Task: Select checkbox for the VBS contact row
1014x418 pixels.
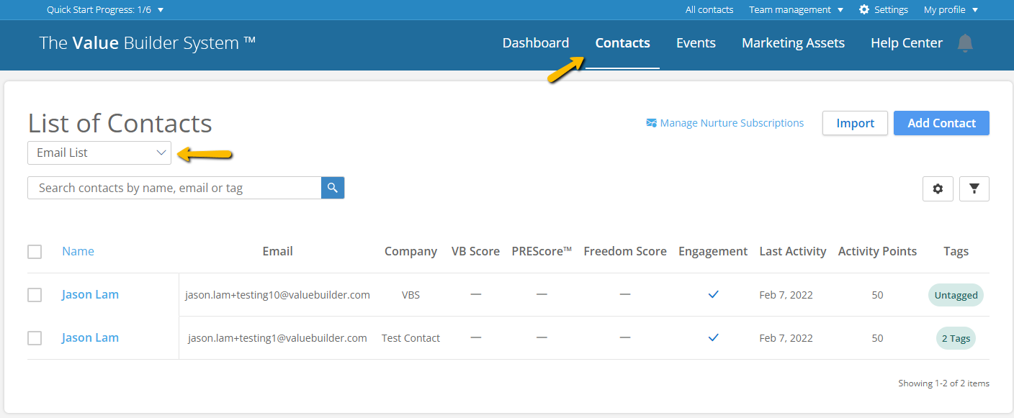Action: [x=35, y=295]
